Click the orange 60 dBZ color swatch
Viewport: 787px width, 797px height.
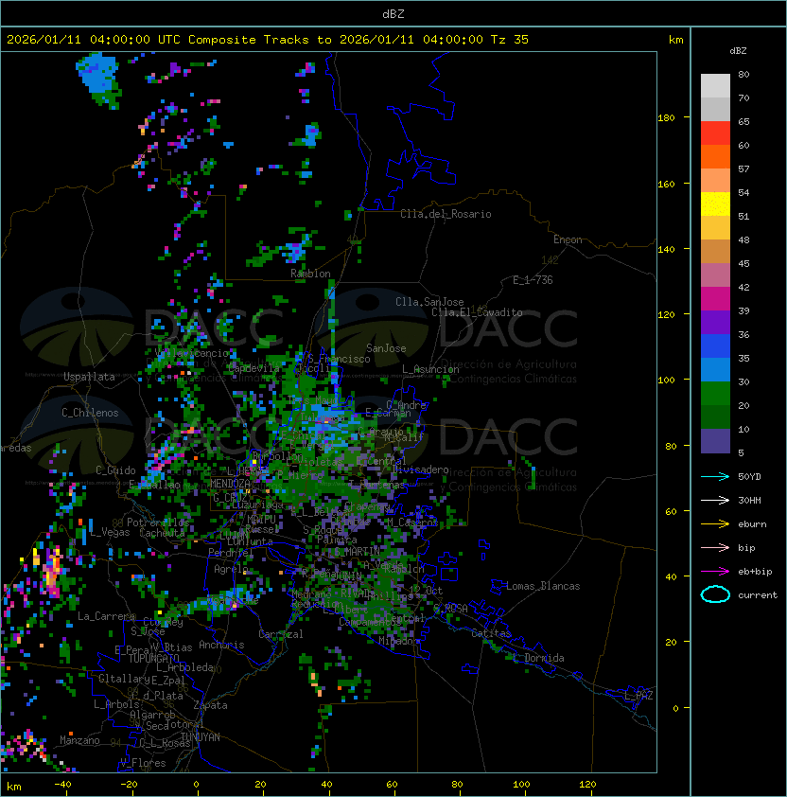coord(715,156)
